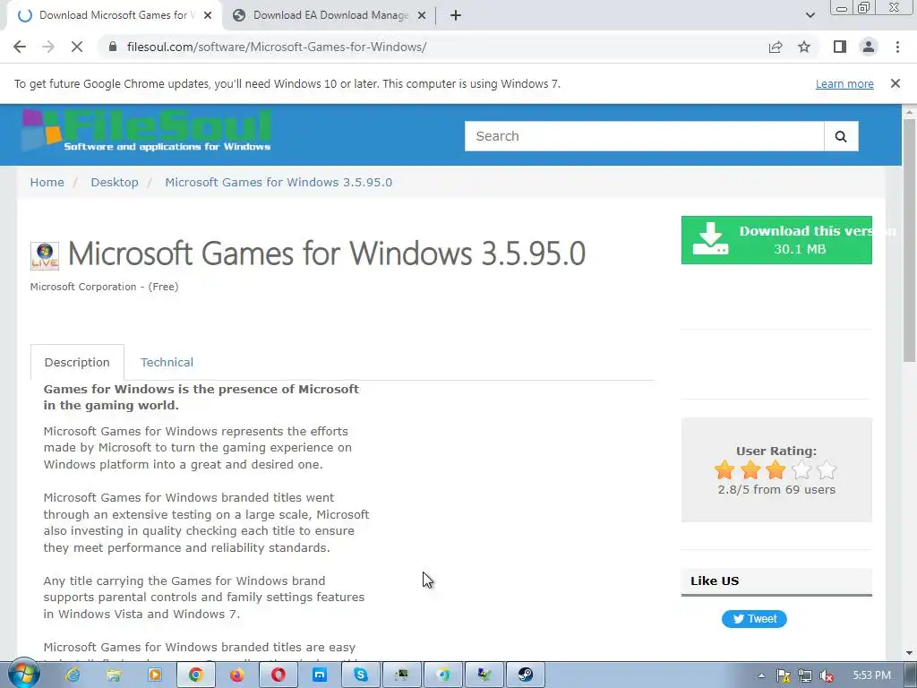Select the Description tab
This screenshot has height=688, width=917.
pyautogui.click(x=77, y=362)
